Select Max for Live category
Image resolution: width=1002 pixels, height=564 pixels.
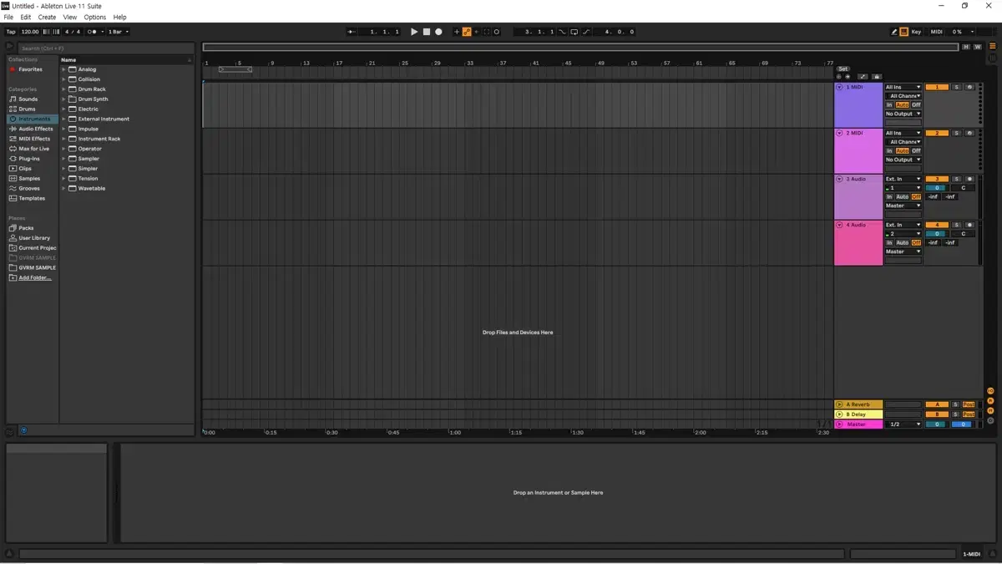click(x=33, y=149)
